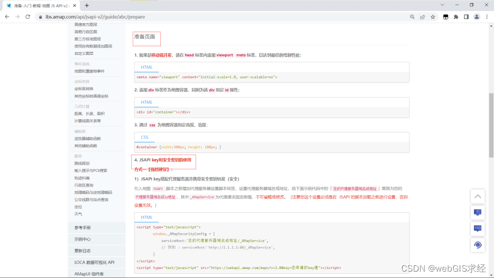Expand AMapUI 组件库 sidebar section
This screenshot has width=494, height=278.
tap(96, 274)
